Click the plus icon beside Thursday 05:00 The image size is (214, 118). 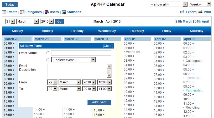point(134,69)
